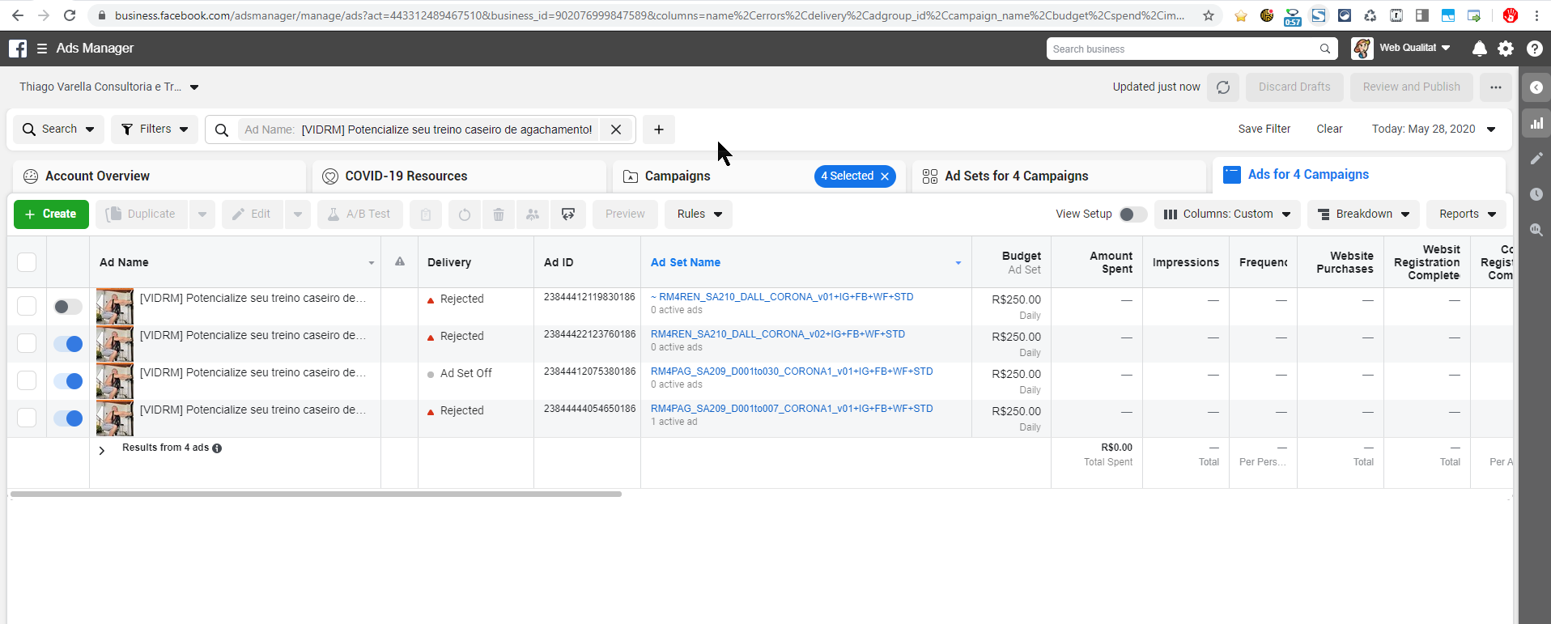
Task: Click the clipboard paste toolbar icon
Action: [426, 214]
